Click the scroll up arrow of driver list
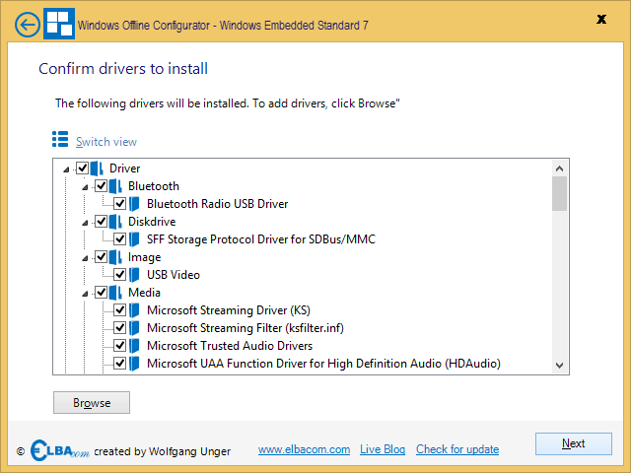This screenshot has width=631, height=473. point(559,169)
